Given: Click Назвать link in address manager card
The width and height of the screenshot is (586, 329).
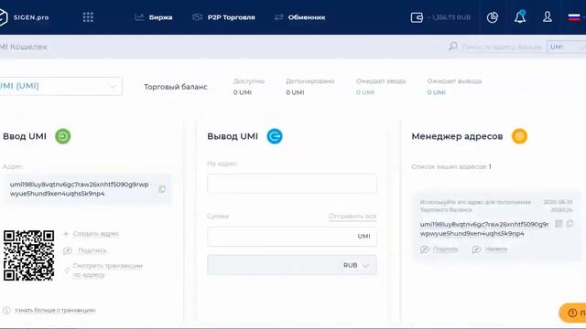Looking at the screenshot, I should coord(496,249).
